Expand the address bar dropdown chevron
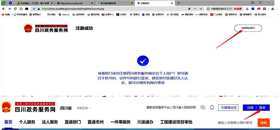The height and width of the screenshot is (130, 280). point(201,9)
